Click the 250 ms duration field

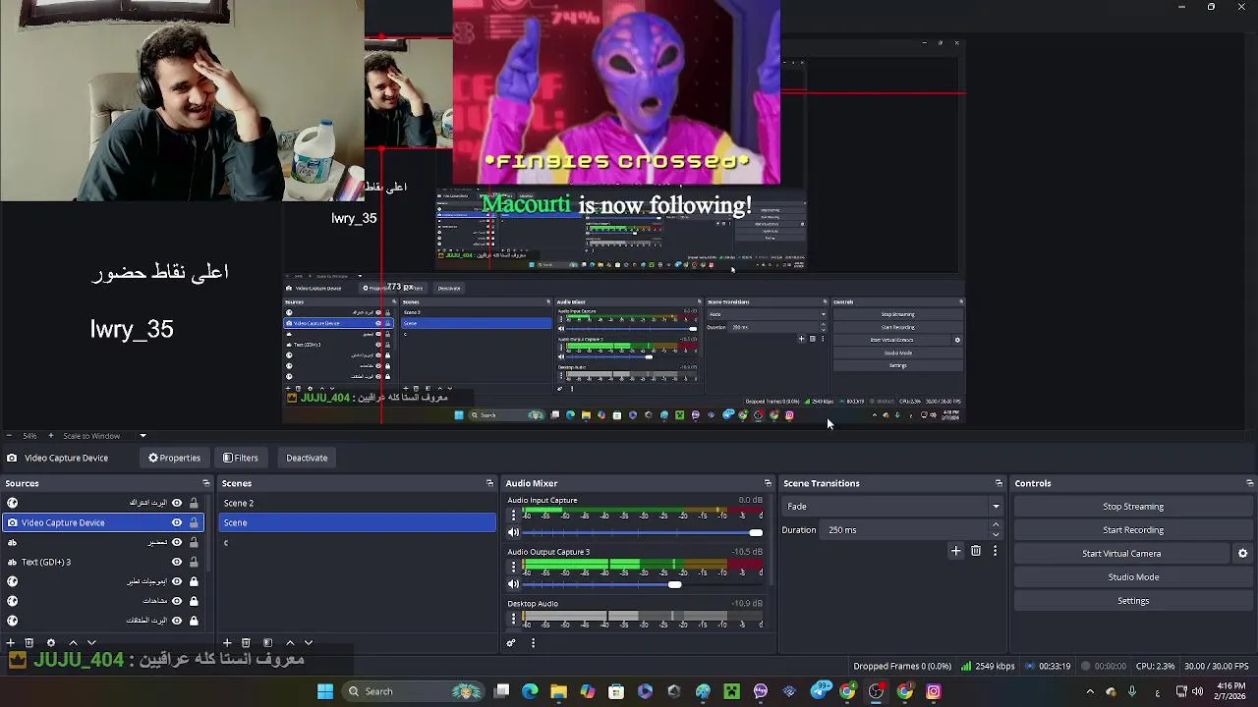904,530
